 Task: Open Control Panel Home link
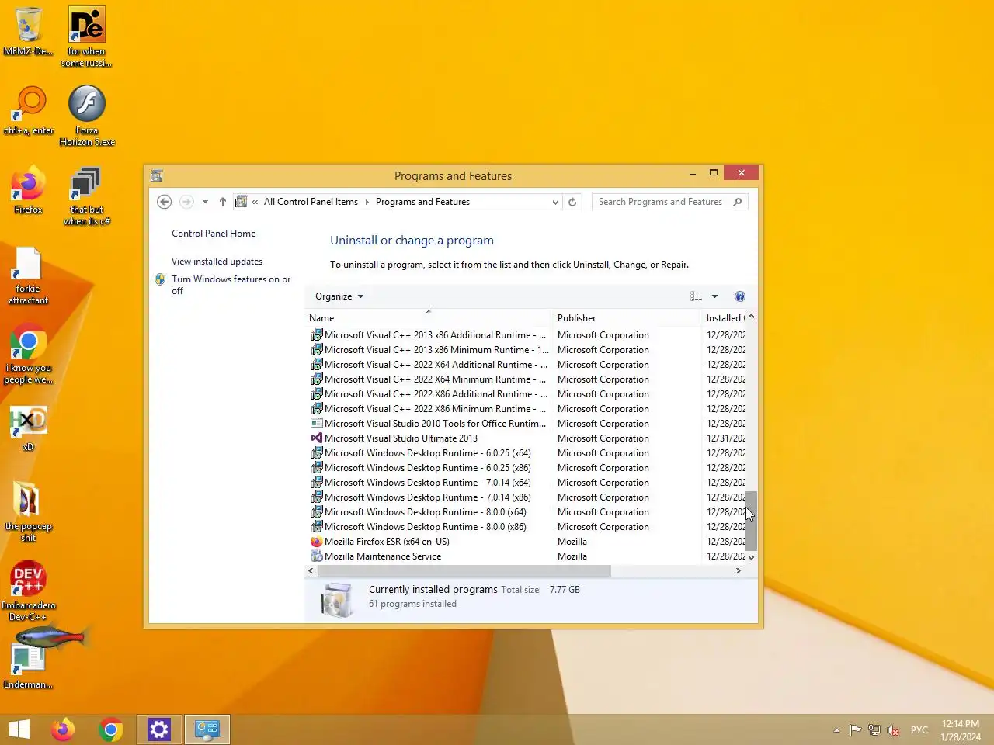click(x=214, y=234)
